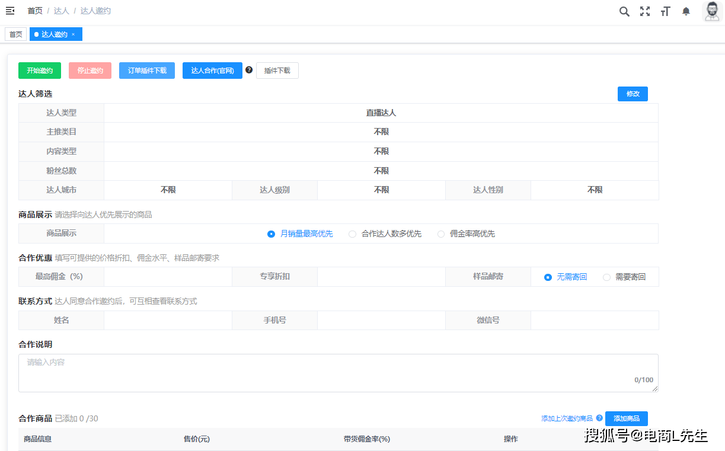This screenshot has width=725, height=451.
Task: Click the 不限 value of 内容类型
Action: click(381, 152)
